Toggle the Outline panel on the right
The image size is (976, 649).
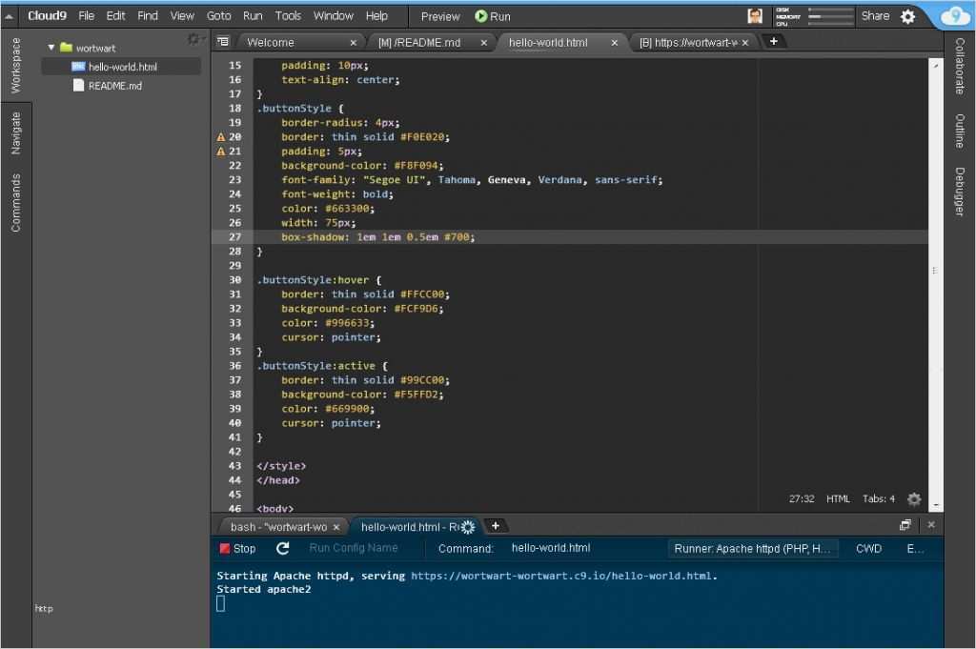pos(960,132)
